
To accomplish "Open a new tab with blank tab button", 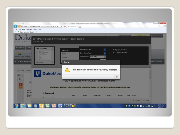I will (80, 27).
